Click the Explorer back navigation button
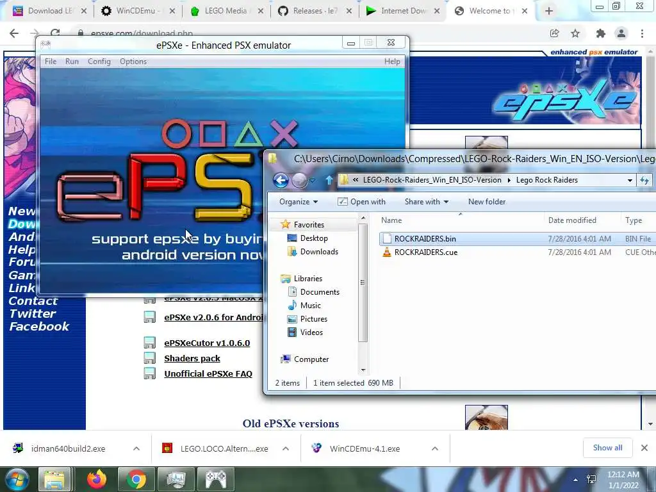This screenshot has height=492, width=656. coord(281,180)
